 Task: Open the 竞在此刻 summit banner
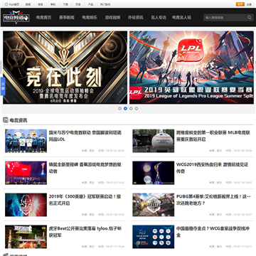coord(65,68)
